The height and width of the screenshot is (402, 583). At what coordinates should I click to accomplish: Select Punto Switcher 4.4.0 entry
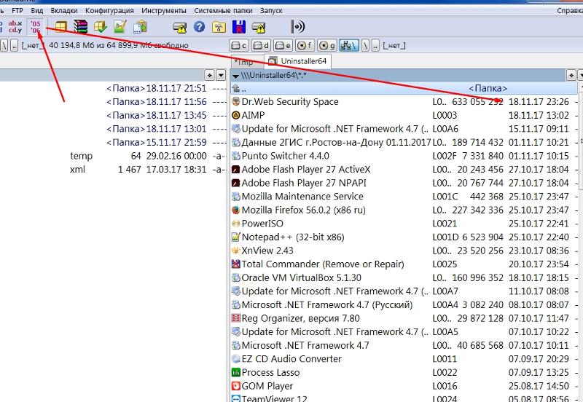[404, 156]
